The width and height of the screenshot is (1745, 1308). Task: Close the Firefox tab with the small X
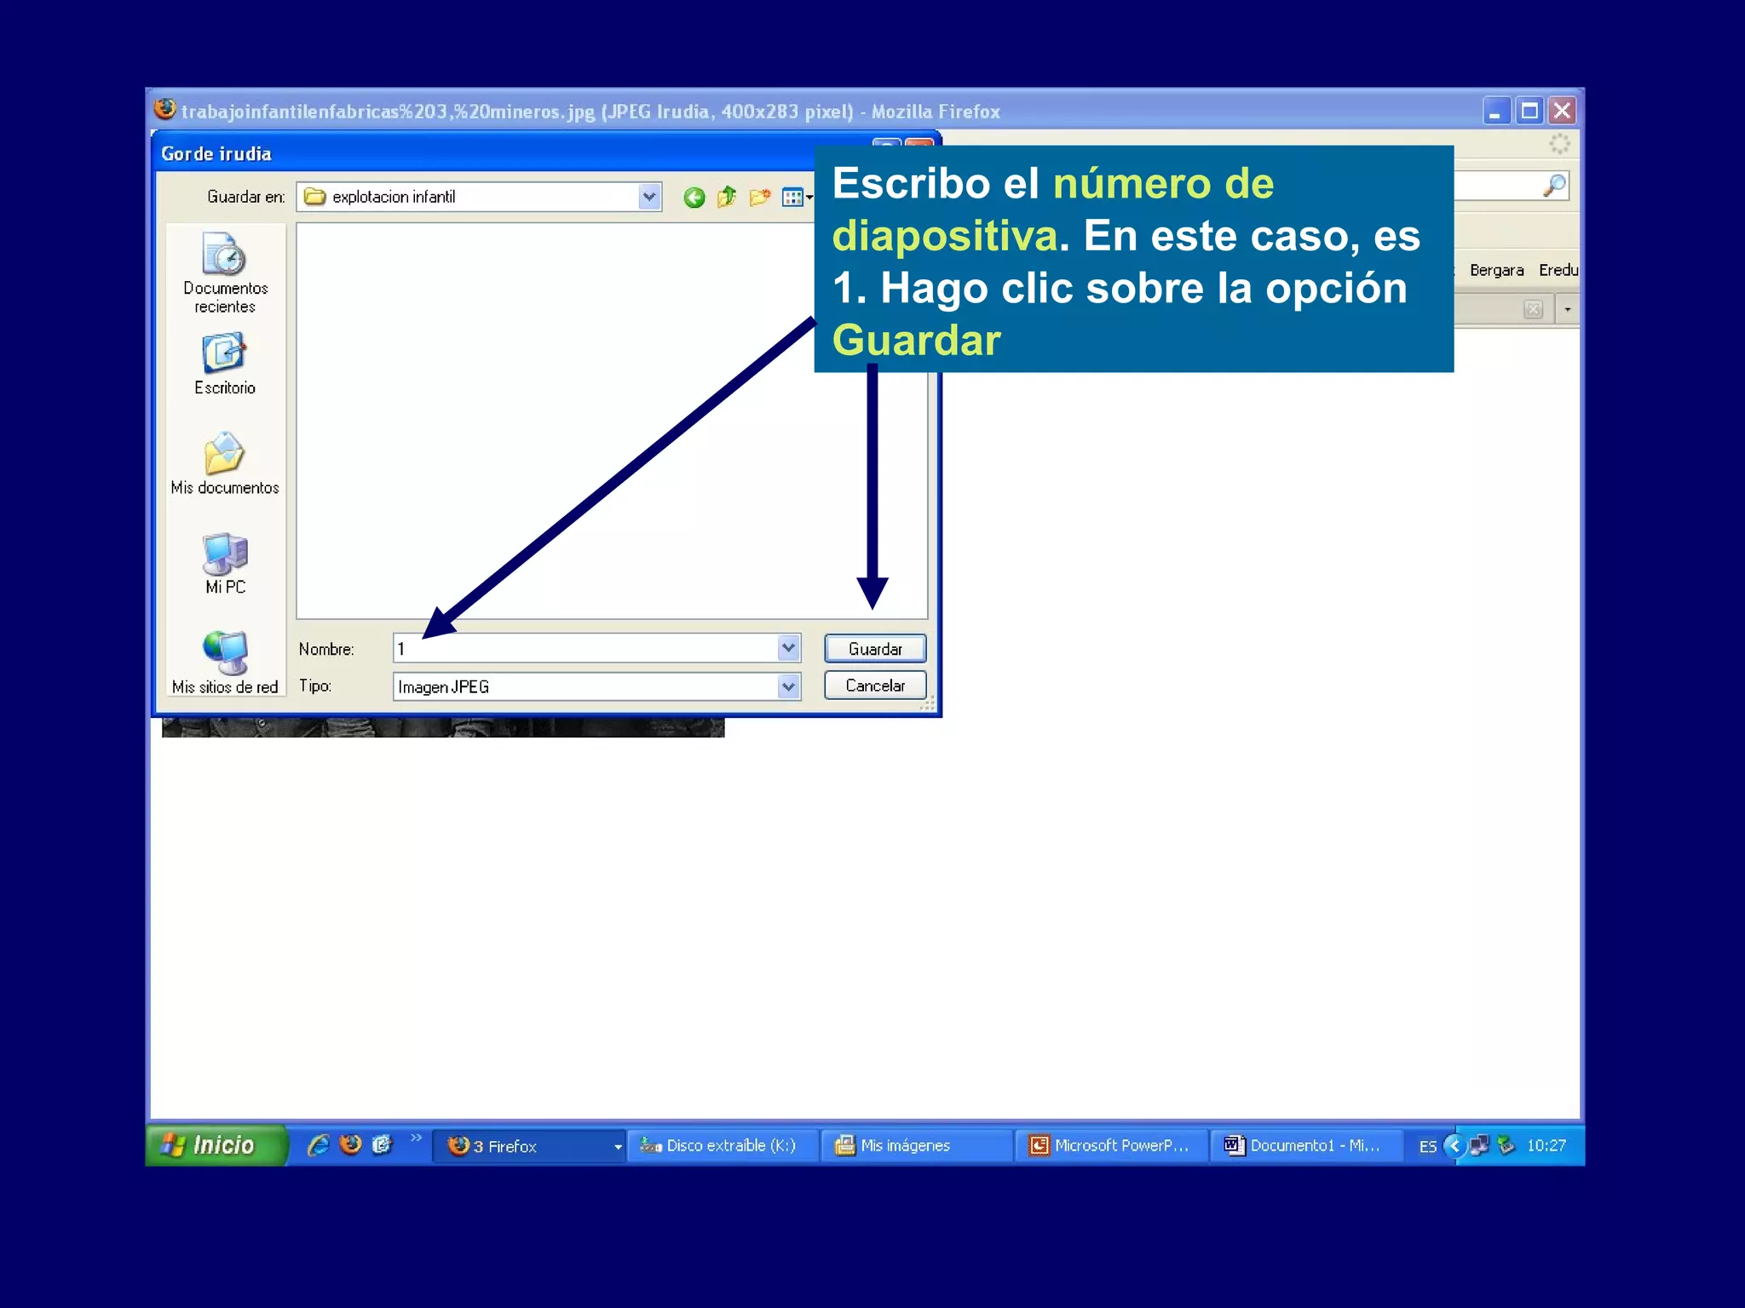(x=1533, y=309)
